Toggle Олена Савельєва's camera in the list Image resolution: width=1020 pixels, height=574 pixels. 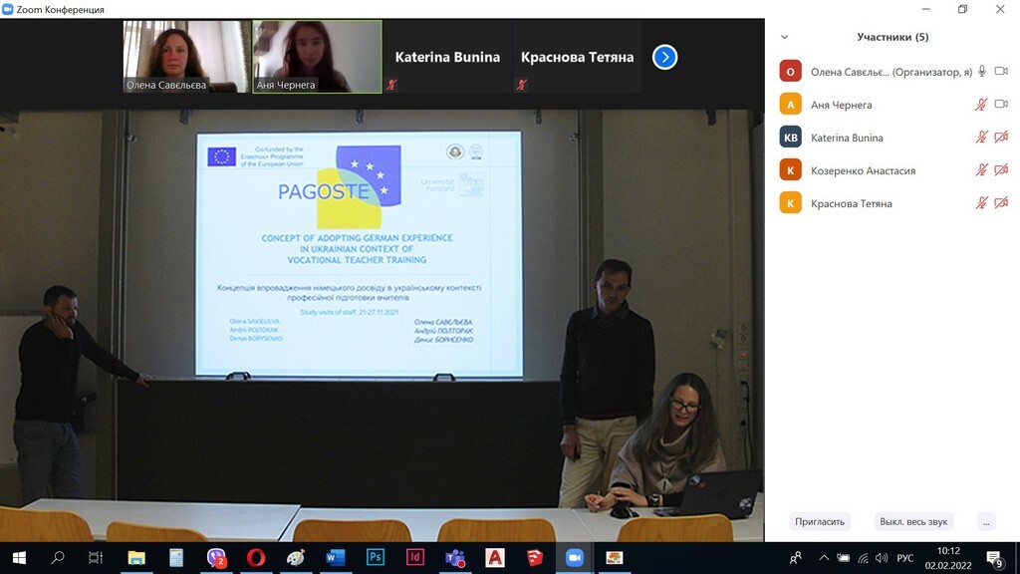point(1001,71)
